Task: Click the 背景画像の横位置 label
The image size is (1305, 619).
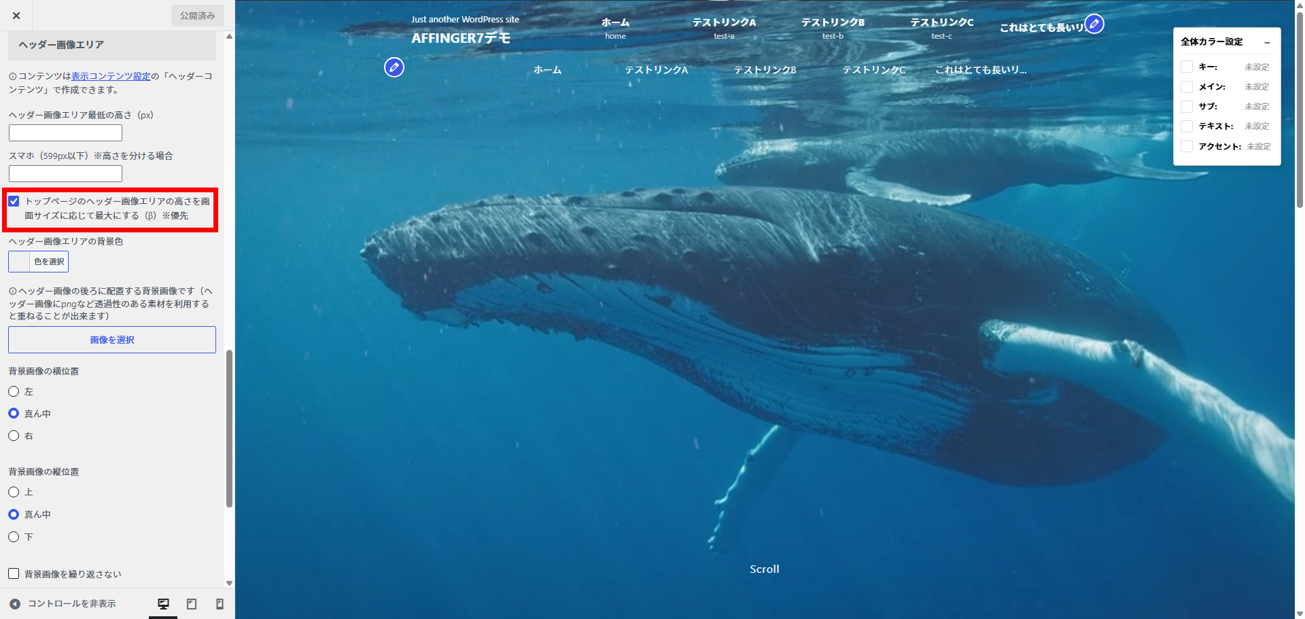Action: pos(43,371)
